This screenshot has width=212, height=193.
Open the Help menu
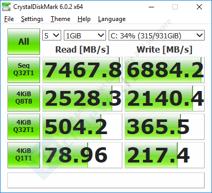pyautogui.click(x=84, y=19)
